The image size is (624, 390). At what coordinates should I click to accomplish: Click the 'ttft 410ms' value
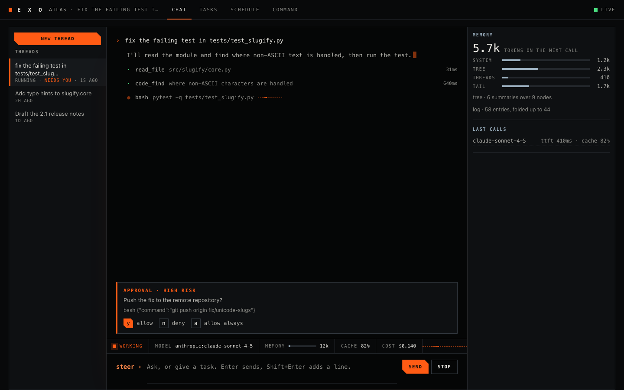point(556,141)
